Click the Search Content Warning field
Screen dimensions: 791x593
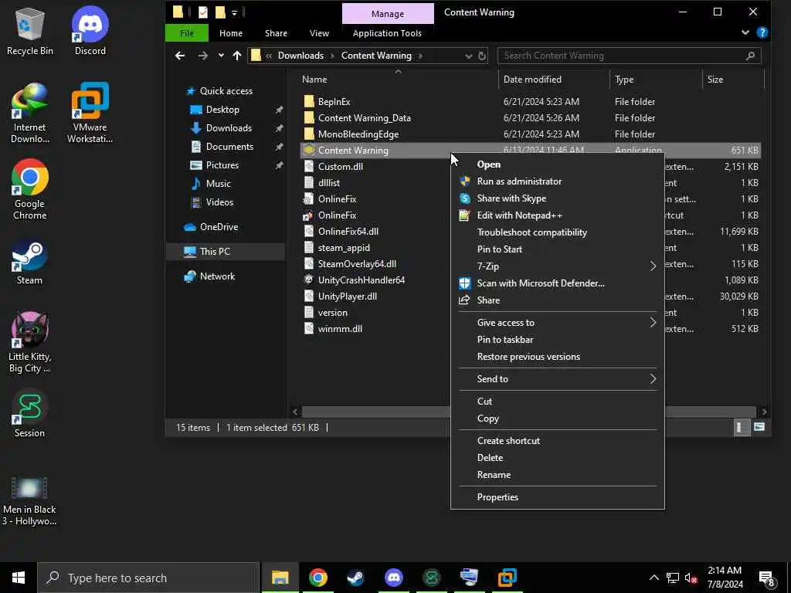[629, 56]
